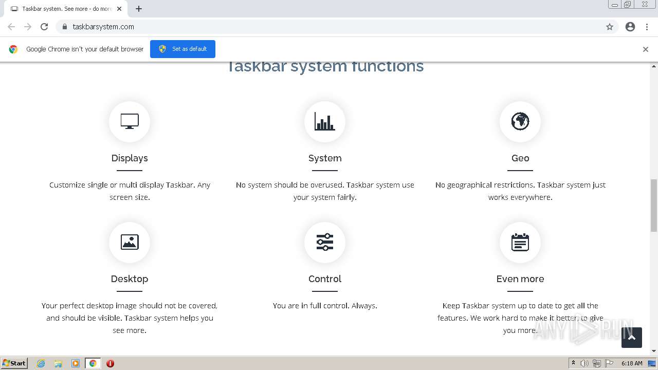Open the media player taskbar icon

tap(76, 363)
